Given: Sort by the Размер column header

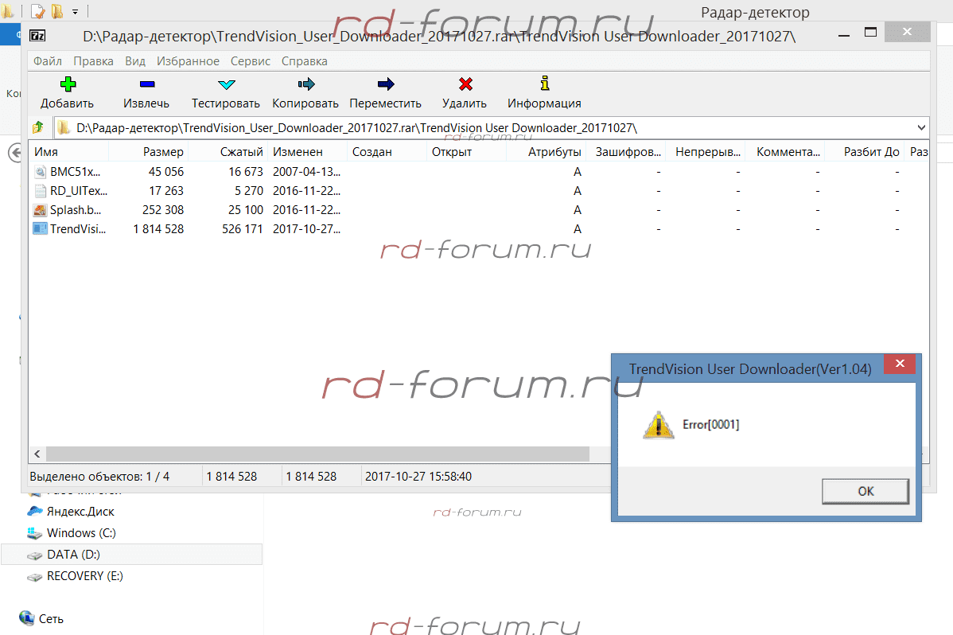Looking at the screenshot, I should (x=148, y=151).
